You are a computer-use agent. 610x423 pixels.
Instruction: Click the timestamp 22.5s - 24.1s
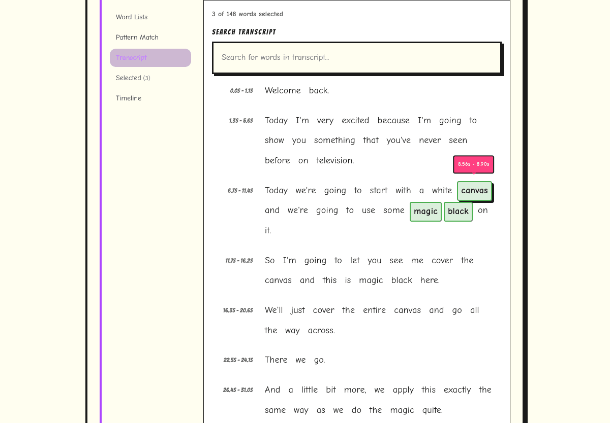238,360
